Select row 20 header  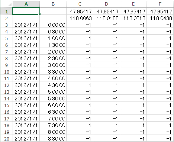click(6, 139)
